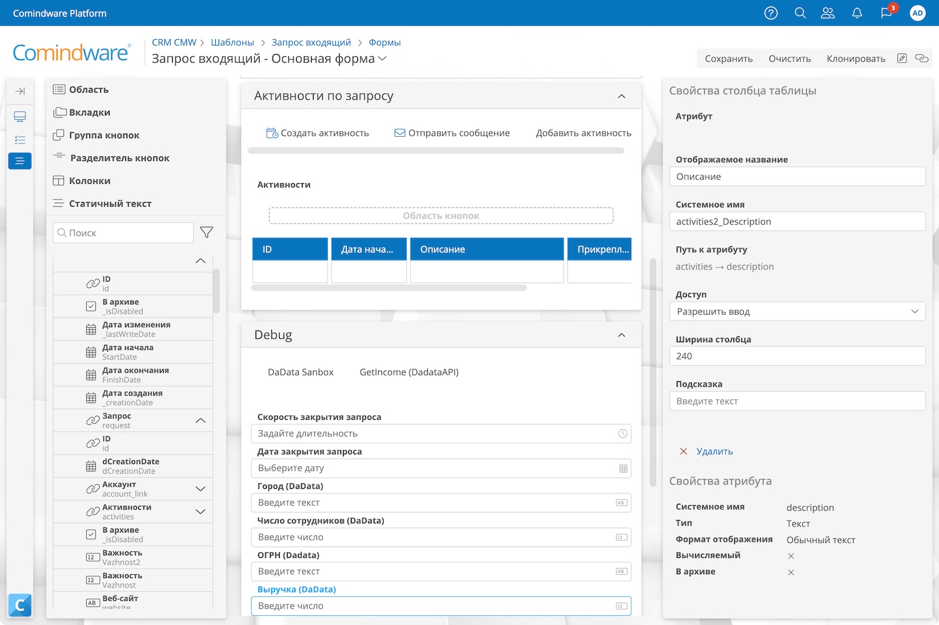Click the edit pencil icon next to Клонировать
This screenshot has width=939, height=625.
(902, 58)
